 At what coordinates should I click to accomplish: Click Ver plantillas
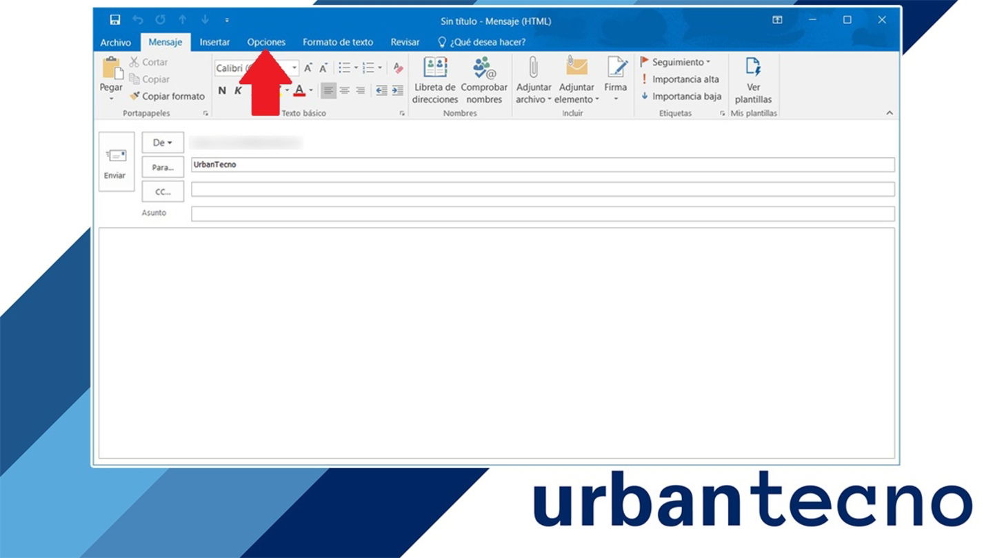coord(753,80)
